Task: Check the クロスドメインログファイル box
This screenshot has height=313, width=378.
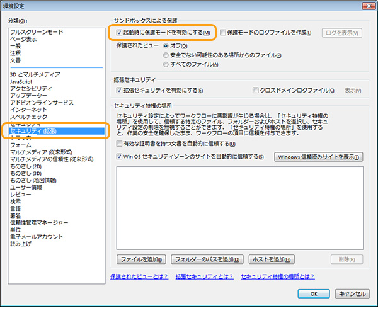Action: pos(256,91)
